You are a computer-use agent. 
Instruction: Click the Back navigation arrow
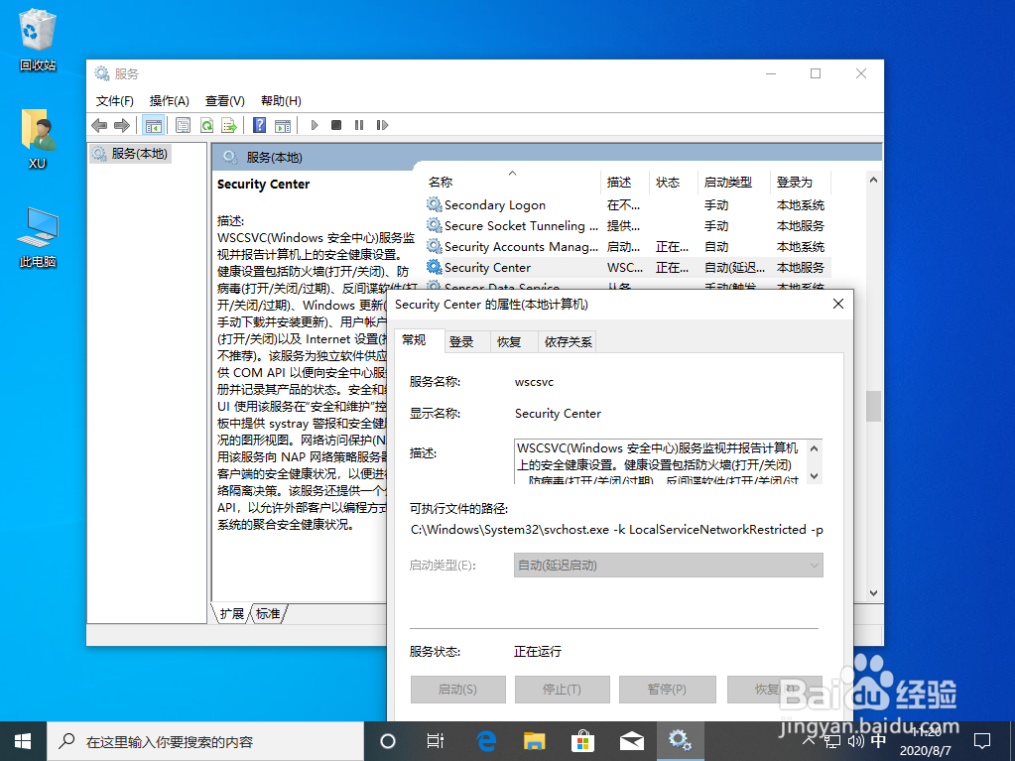tap(98, 125)
